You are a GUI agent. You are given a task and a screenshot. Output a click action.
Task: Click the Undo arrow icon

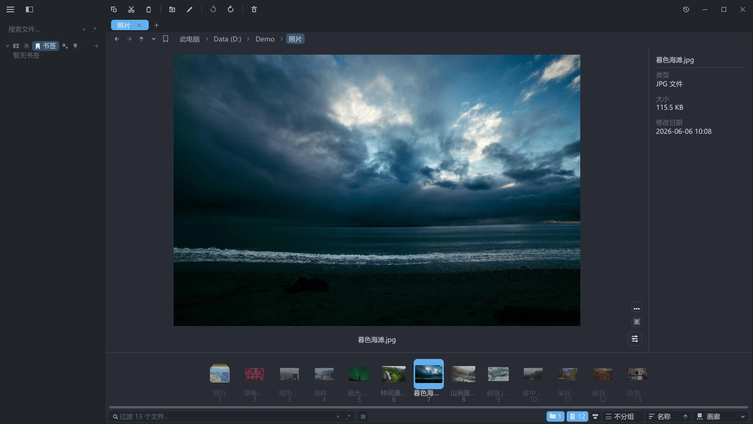(213, 9)
